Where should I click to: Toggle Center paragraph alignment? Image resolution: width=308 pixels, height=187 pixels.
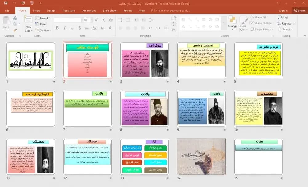(x=128, y=28)
